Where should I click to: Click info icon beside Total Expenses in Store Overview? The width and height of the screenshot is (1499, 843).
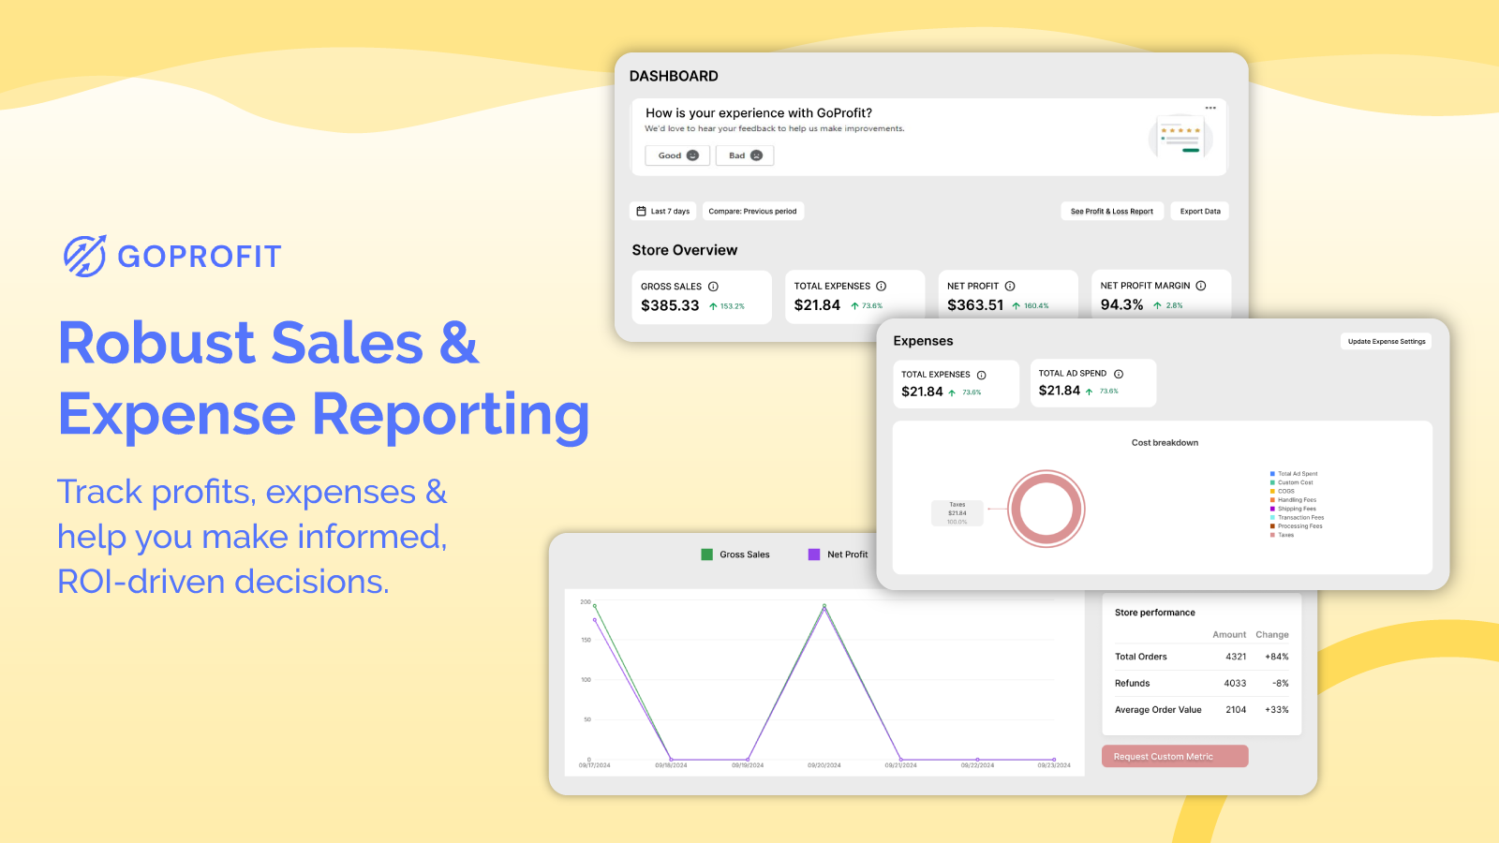pyautogui.click(x=881, y=287)
